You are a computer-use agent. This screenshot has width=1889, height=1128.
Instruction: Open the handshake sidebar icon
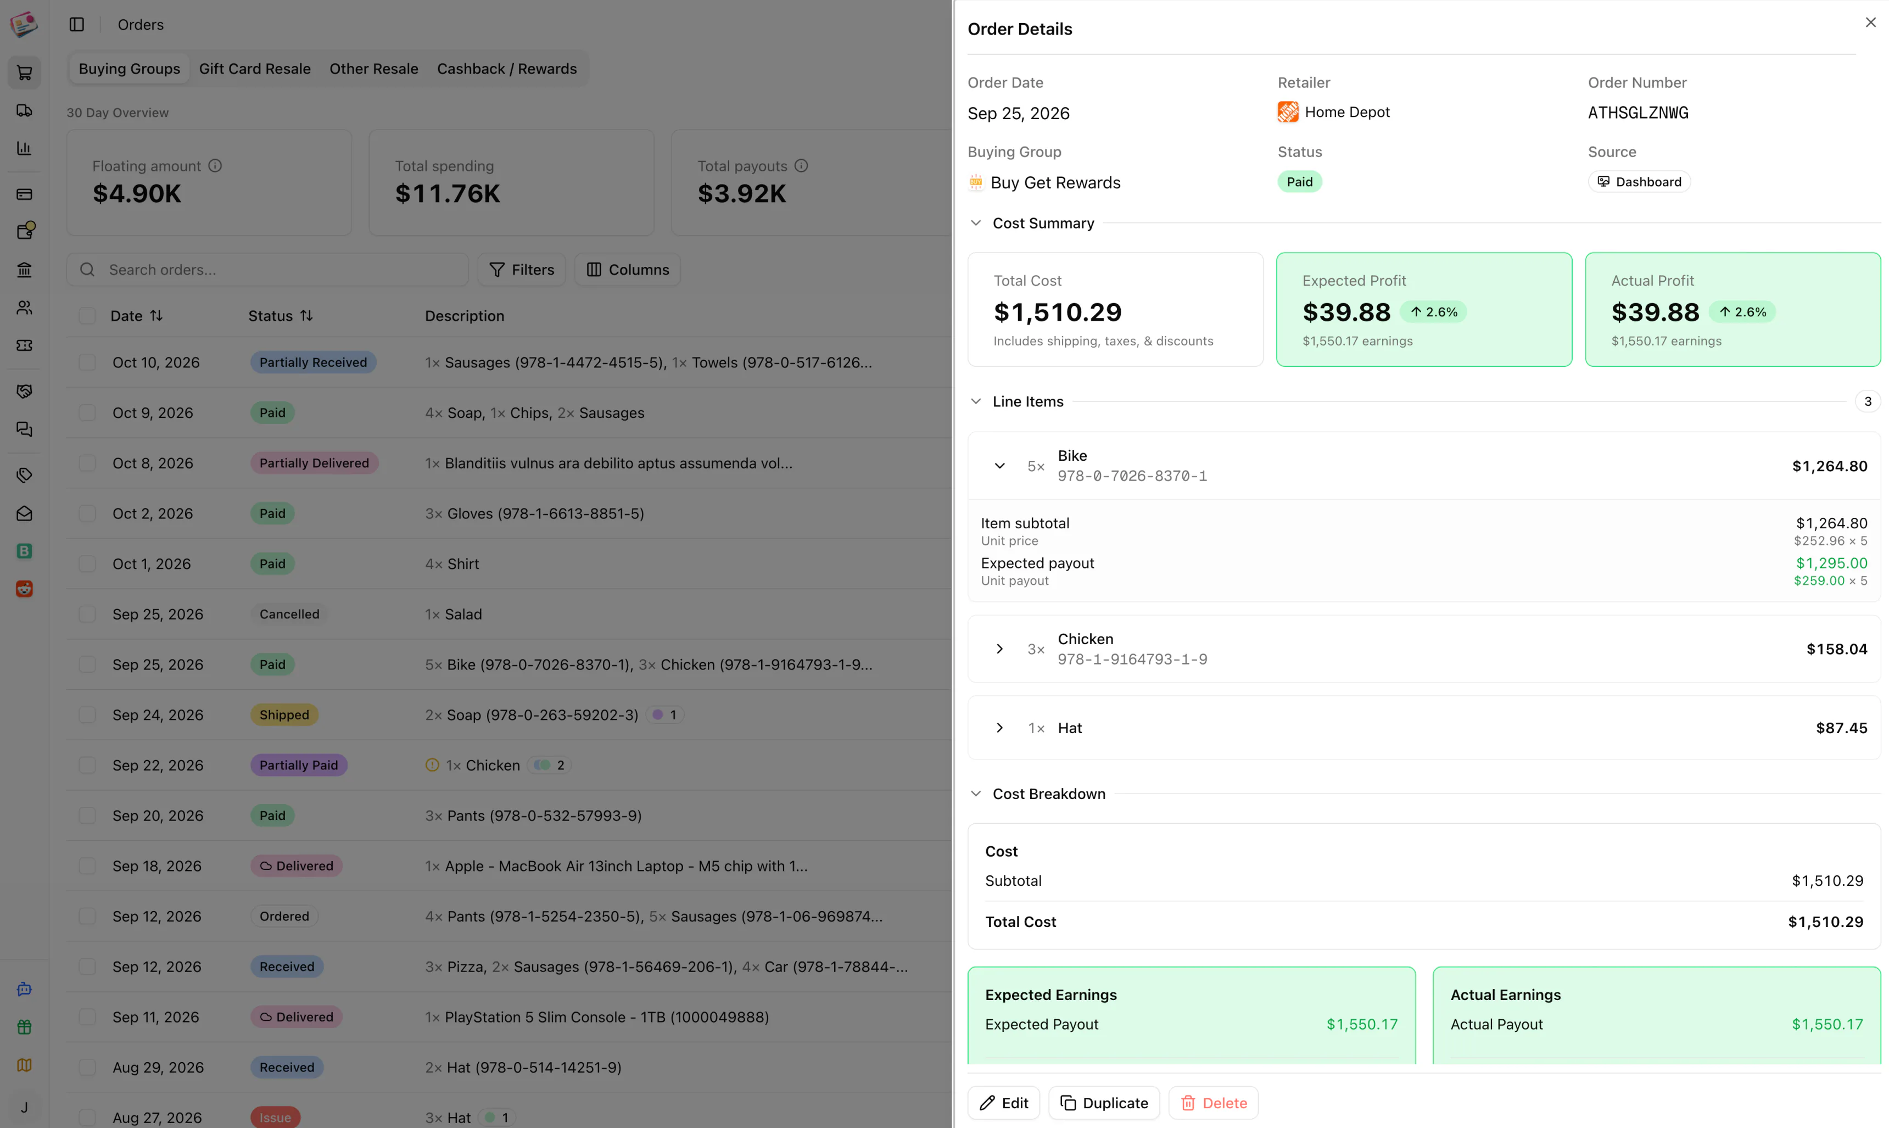[24, 390]
